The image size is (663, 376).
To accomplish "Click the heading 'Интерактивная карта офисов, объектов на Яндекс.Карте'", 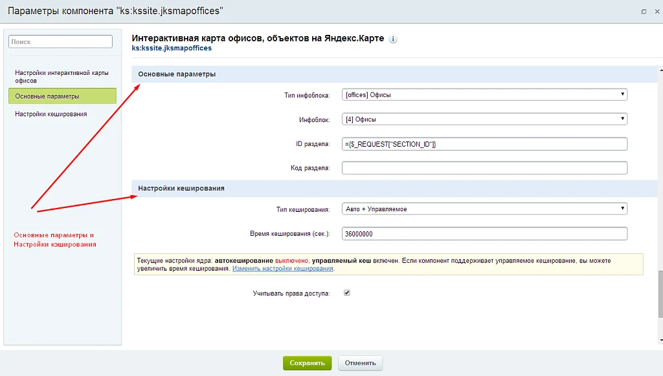I will (258, 38).
